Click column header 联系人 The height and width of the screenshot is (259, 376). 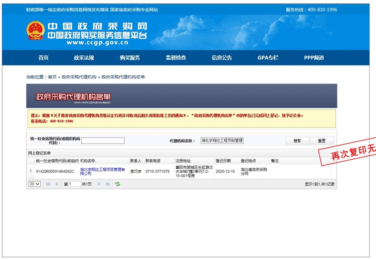136,161
